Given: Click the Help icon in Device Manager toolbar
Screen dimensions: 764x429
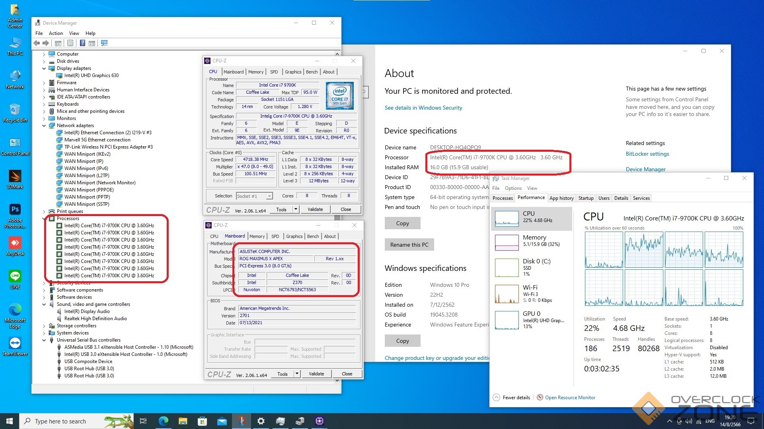Looking at the screenshot, I should tap(82, 43).
